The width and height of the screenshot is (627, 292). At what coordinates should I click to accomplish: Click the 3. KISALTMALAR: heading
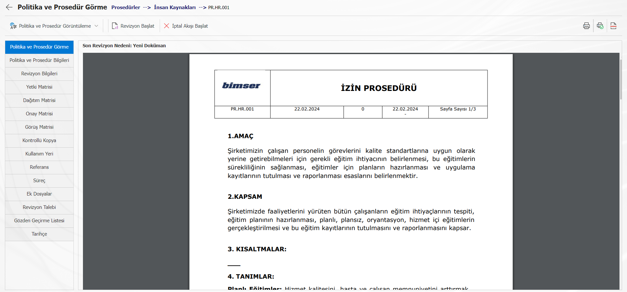tap(257, 249)
